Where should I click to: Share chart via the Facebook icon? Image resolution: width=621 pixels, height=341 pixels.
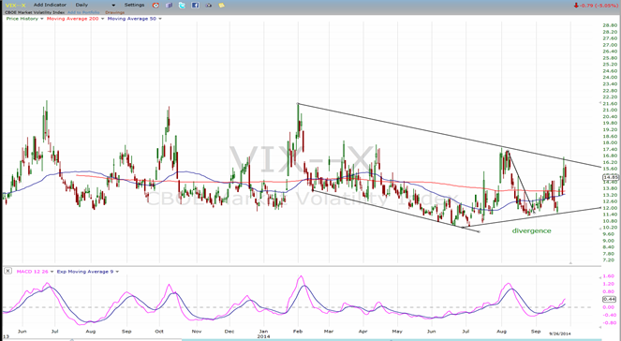pos(195,5)
